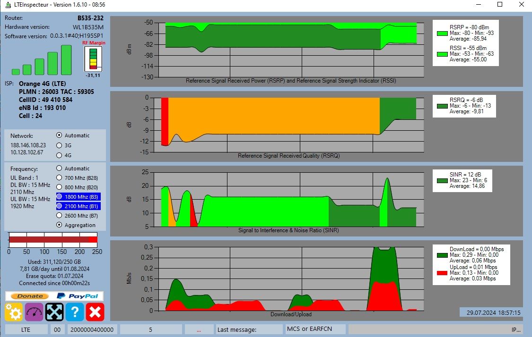This screenshot has width=532, height=337.
Task: Click the DownLoad dark green legend swatch
Action: point(442,255)
